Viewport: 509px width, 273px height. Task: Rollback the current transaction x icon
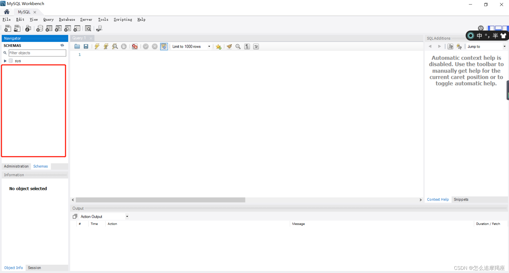pyautogui.click(x=155, y=46)
